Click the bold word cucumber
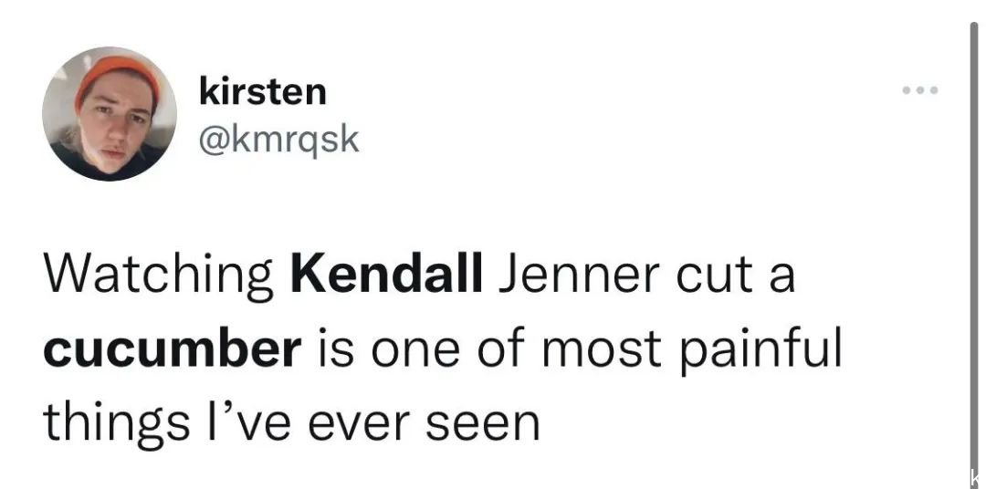The image size is (986, 489). pyautogui.click(x=173, y=349)
